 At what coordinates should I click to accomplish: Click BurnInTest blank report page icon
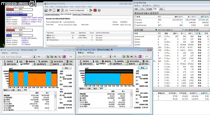point(54,10)
